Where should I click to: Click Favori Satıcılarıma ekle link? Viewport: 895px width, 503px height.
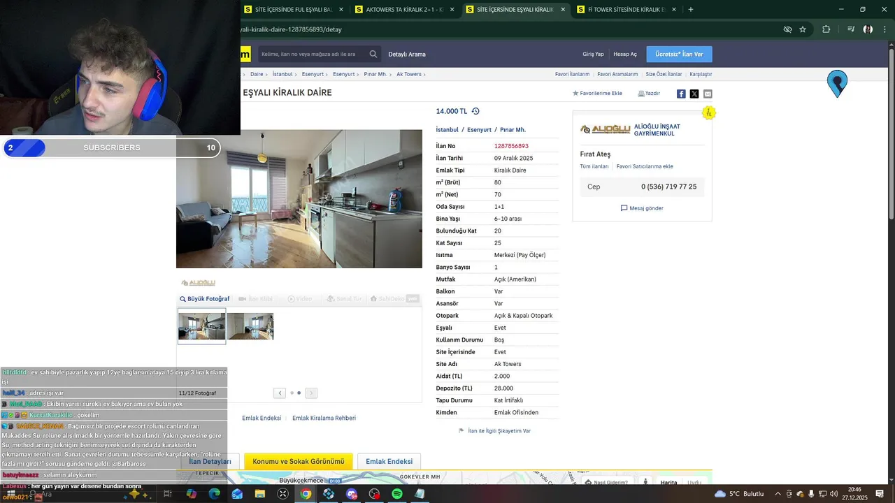click(645, 166)
